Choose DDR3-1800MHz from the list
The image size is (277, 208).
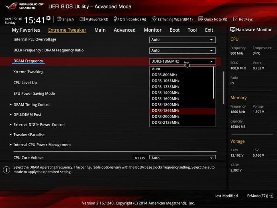click(x=183, y=105)
